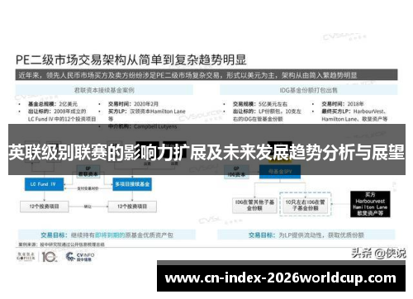Click the IDG在管其他子基金份额 box
The image size is (413, 299).
coord(254,205)
